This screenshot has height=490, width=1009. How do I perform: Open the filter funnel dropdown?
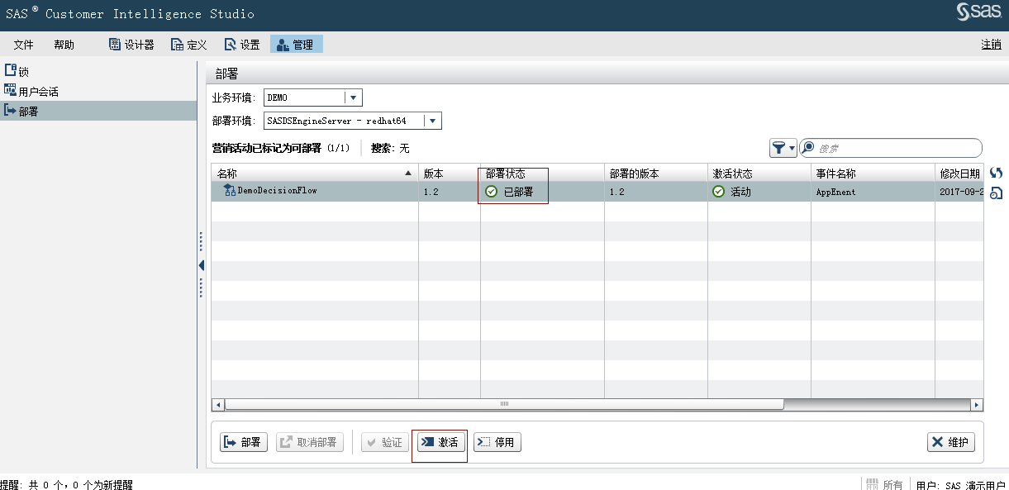[x=783, y=148]
